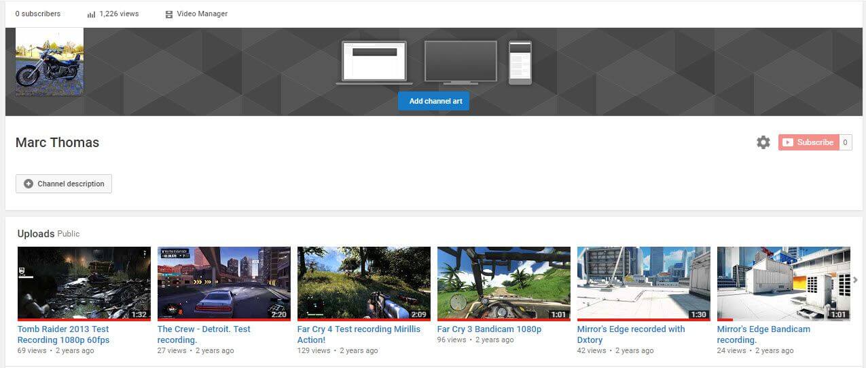The height and width of the screenshot is (368, 866).
Task: Click the motorcycle channel profile picture
Action: point(50,62)
